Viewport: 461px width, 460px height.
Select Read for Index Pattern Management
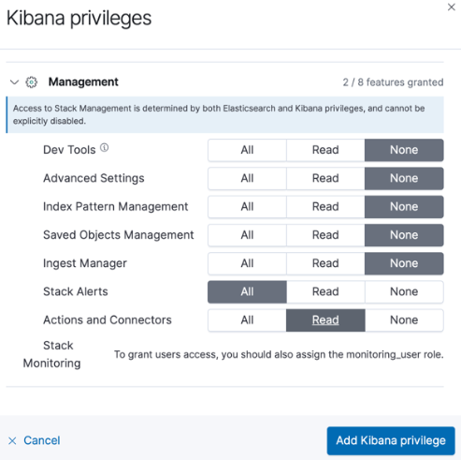[x=325, y=207]
